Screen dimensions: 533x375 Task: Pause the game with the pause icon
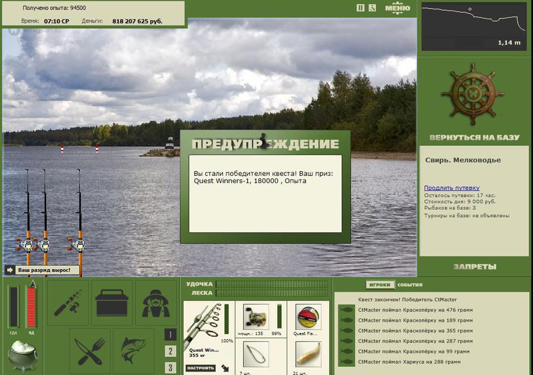pyautogui.click(x=360, y=8)
